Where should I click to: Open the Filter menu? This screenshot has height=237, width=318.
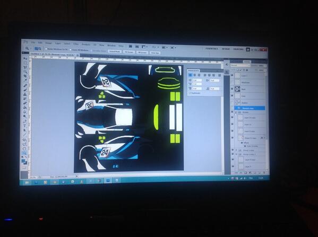(76, 44)
